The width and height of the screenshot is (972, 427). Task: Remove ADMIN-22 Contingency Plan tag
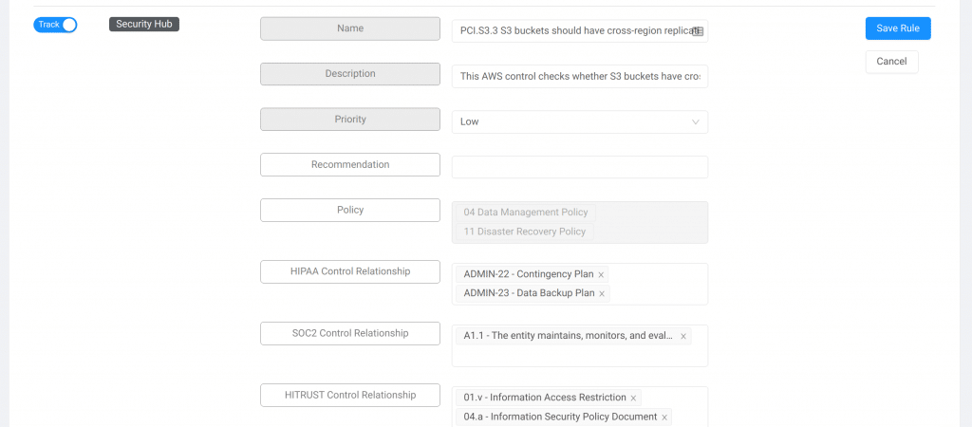pos(601,274)
